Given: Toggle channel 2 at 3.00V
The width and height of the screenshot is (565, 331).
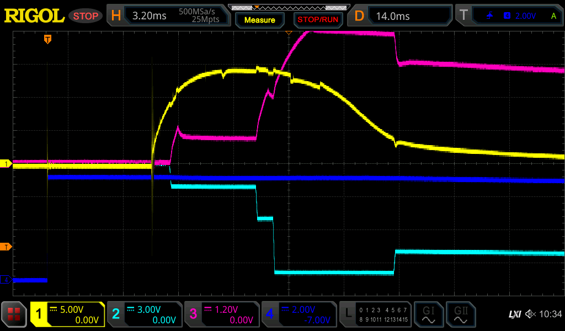Looking at the screenshot, I should [x=144, y=314].
